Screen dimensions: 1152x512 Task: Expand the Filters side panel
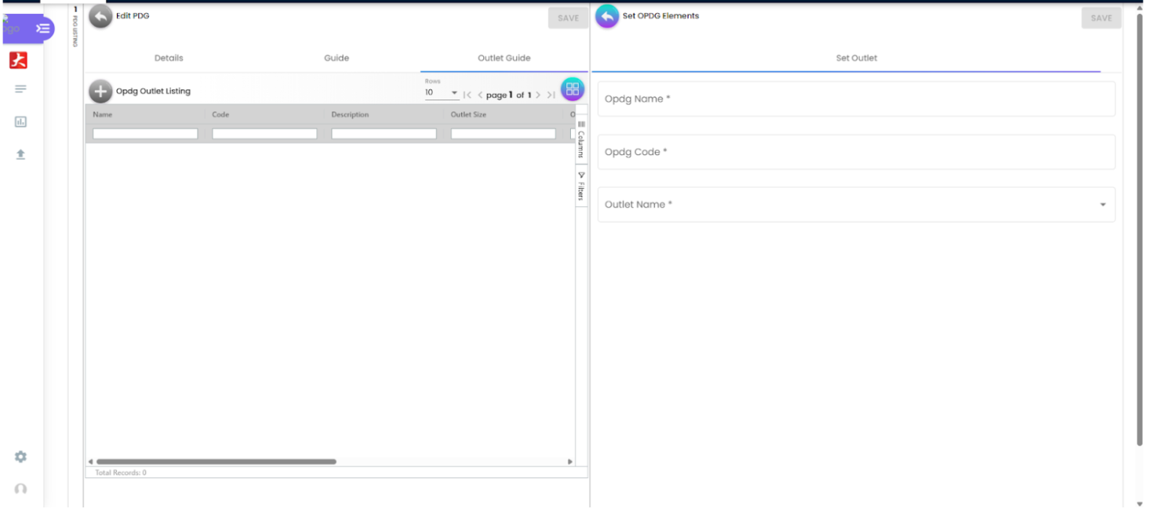point(581,186)
